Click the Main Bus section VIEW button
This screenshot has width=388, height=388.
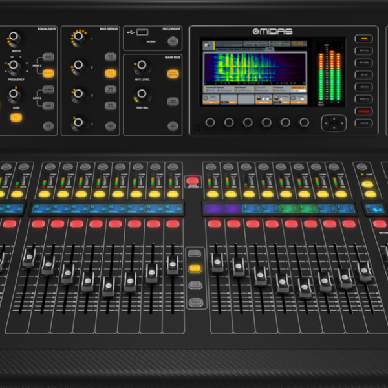173,126
